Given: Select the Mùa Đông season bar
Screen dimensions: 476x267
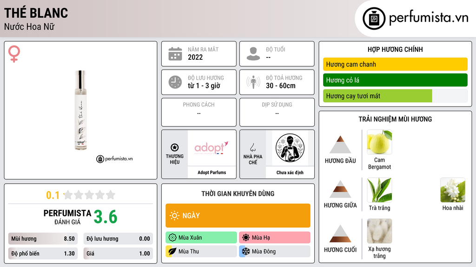Looking at the screenshot, I should [275, 251].
